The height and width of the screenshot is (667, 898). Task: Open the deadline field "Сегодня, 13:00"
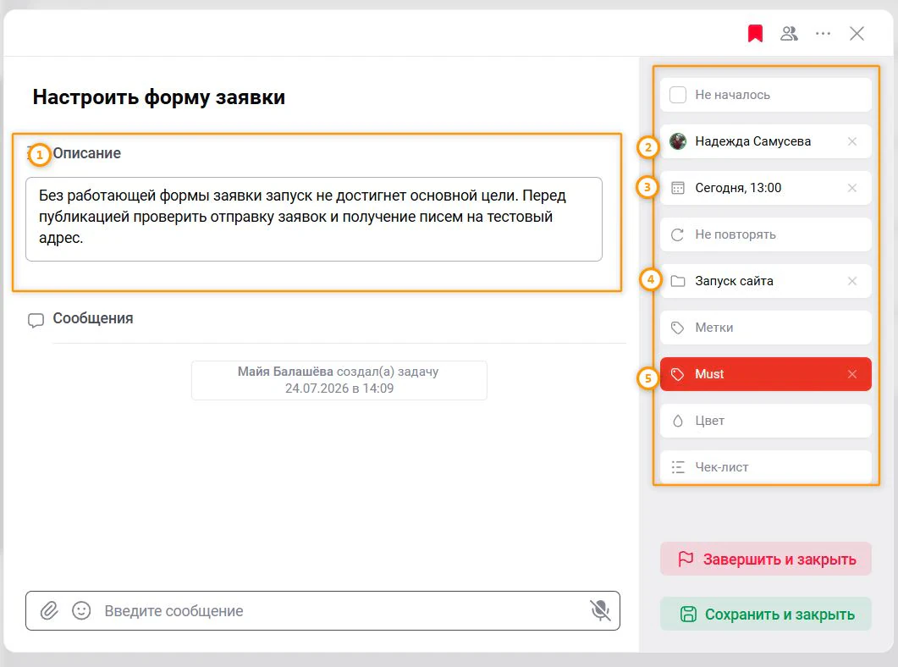click(766, 188)
